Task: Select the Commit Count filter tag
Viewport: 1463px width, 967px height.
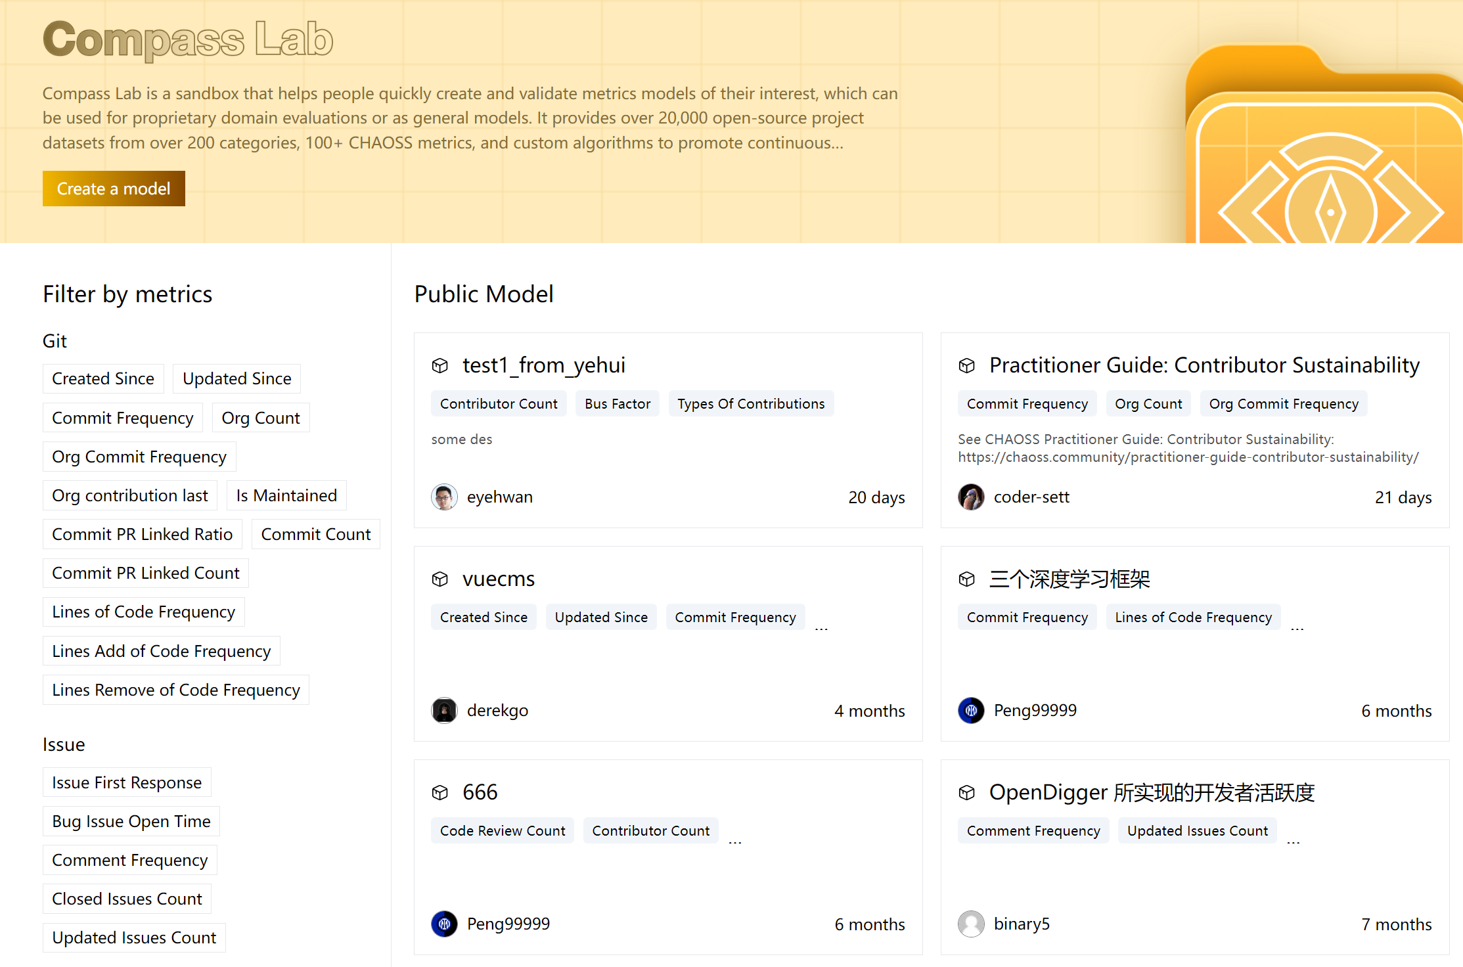Action: (x=316, y=534)
